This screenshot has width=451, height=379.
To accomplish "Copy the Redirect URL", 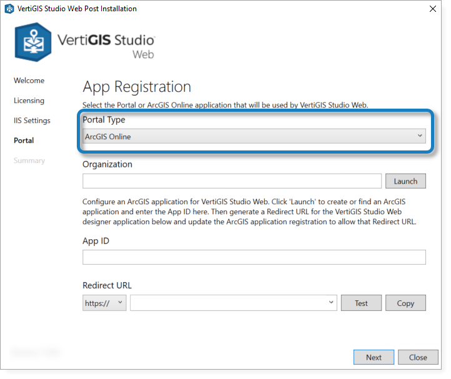I will click(x=405, y=303).
